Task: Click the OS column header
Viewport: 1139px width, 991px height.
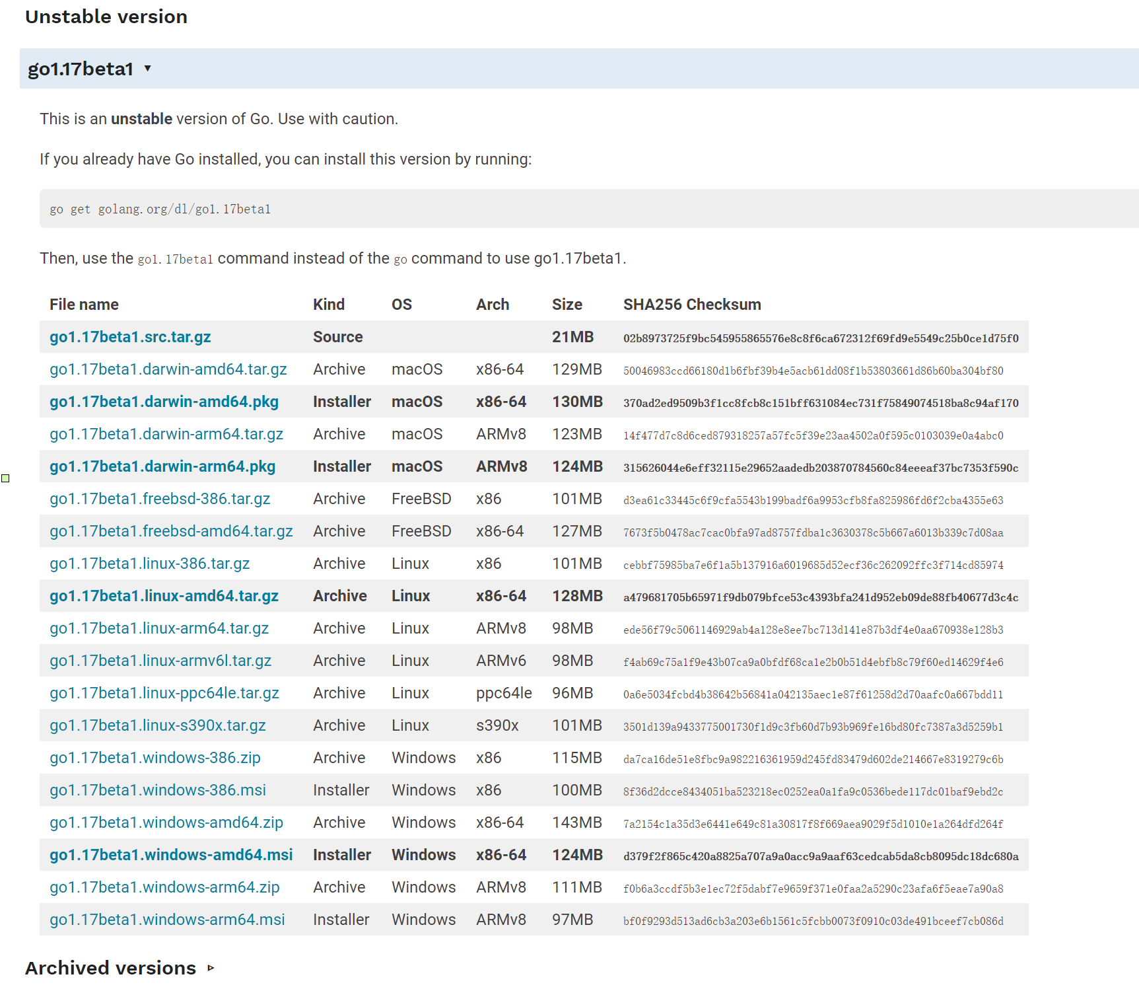Action: [401, 305]
